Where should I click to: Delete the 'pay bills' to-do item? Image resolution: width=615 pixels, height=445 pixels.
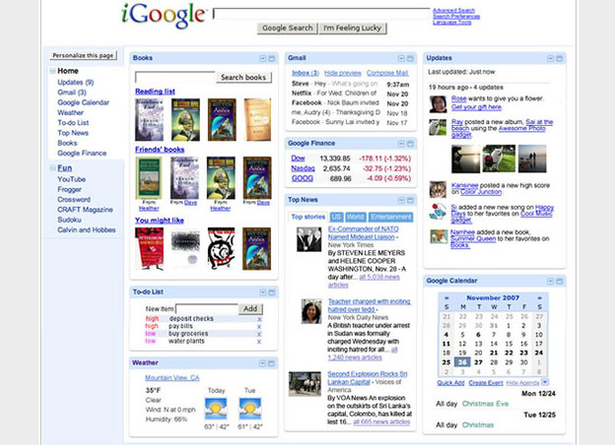pyautogui.click(x=259, y=327)
